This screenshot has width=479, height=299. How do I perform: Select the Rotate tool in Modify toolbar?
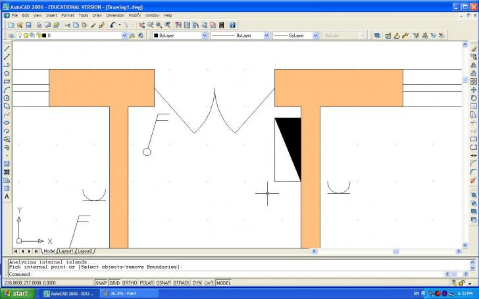point(474,98)
